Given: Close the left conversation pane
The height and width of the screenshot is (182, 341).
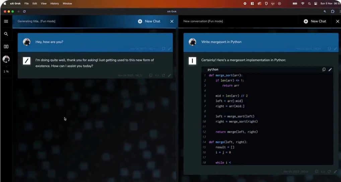Looking at the screenshot, I should 172,21.
